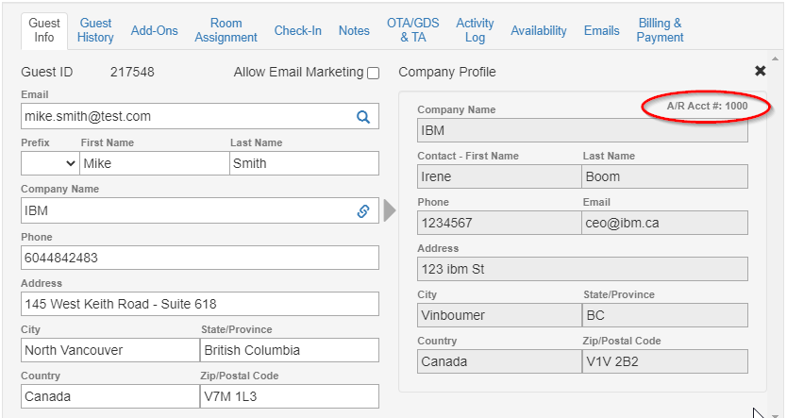
Task: Go to the Room Assignment tab
Action: [226, 30]
